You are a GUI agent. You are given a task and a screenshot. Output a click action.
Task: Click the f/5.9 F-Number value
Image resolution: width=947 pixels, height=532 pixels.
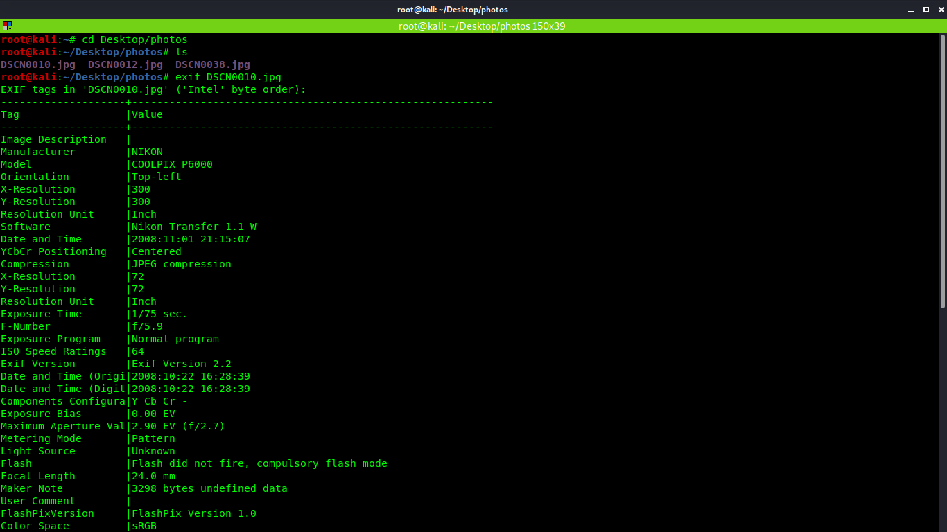coord(147,326)
